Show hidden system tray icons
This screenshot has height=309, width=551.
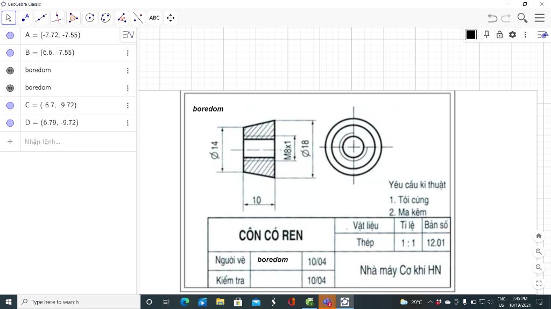[x=430, y=301]
